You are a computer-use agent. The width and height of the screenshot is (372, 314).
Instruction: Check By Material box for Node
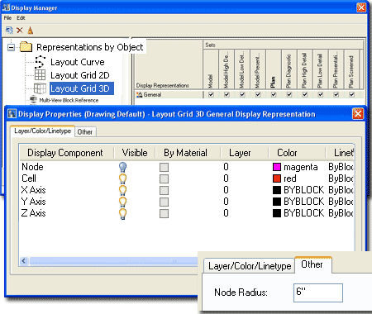click(164, 167)
